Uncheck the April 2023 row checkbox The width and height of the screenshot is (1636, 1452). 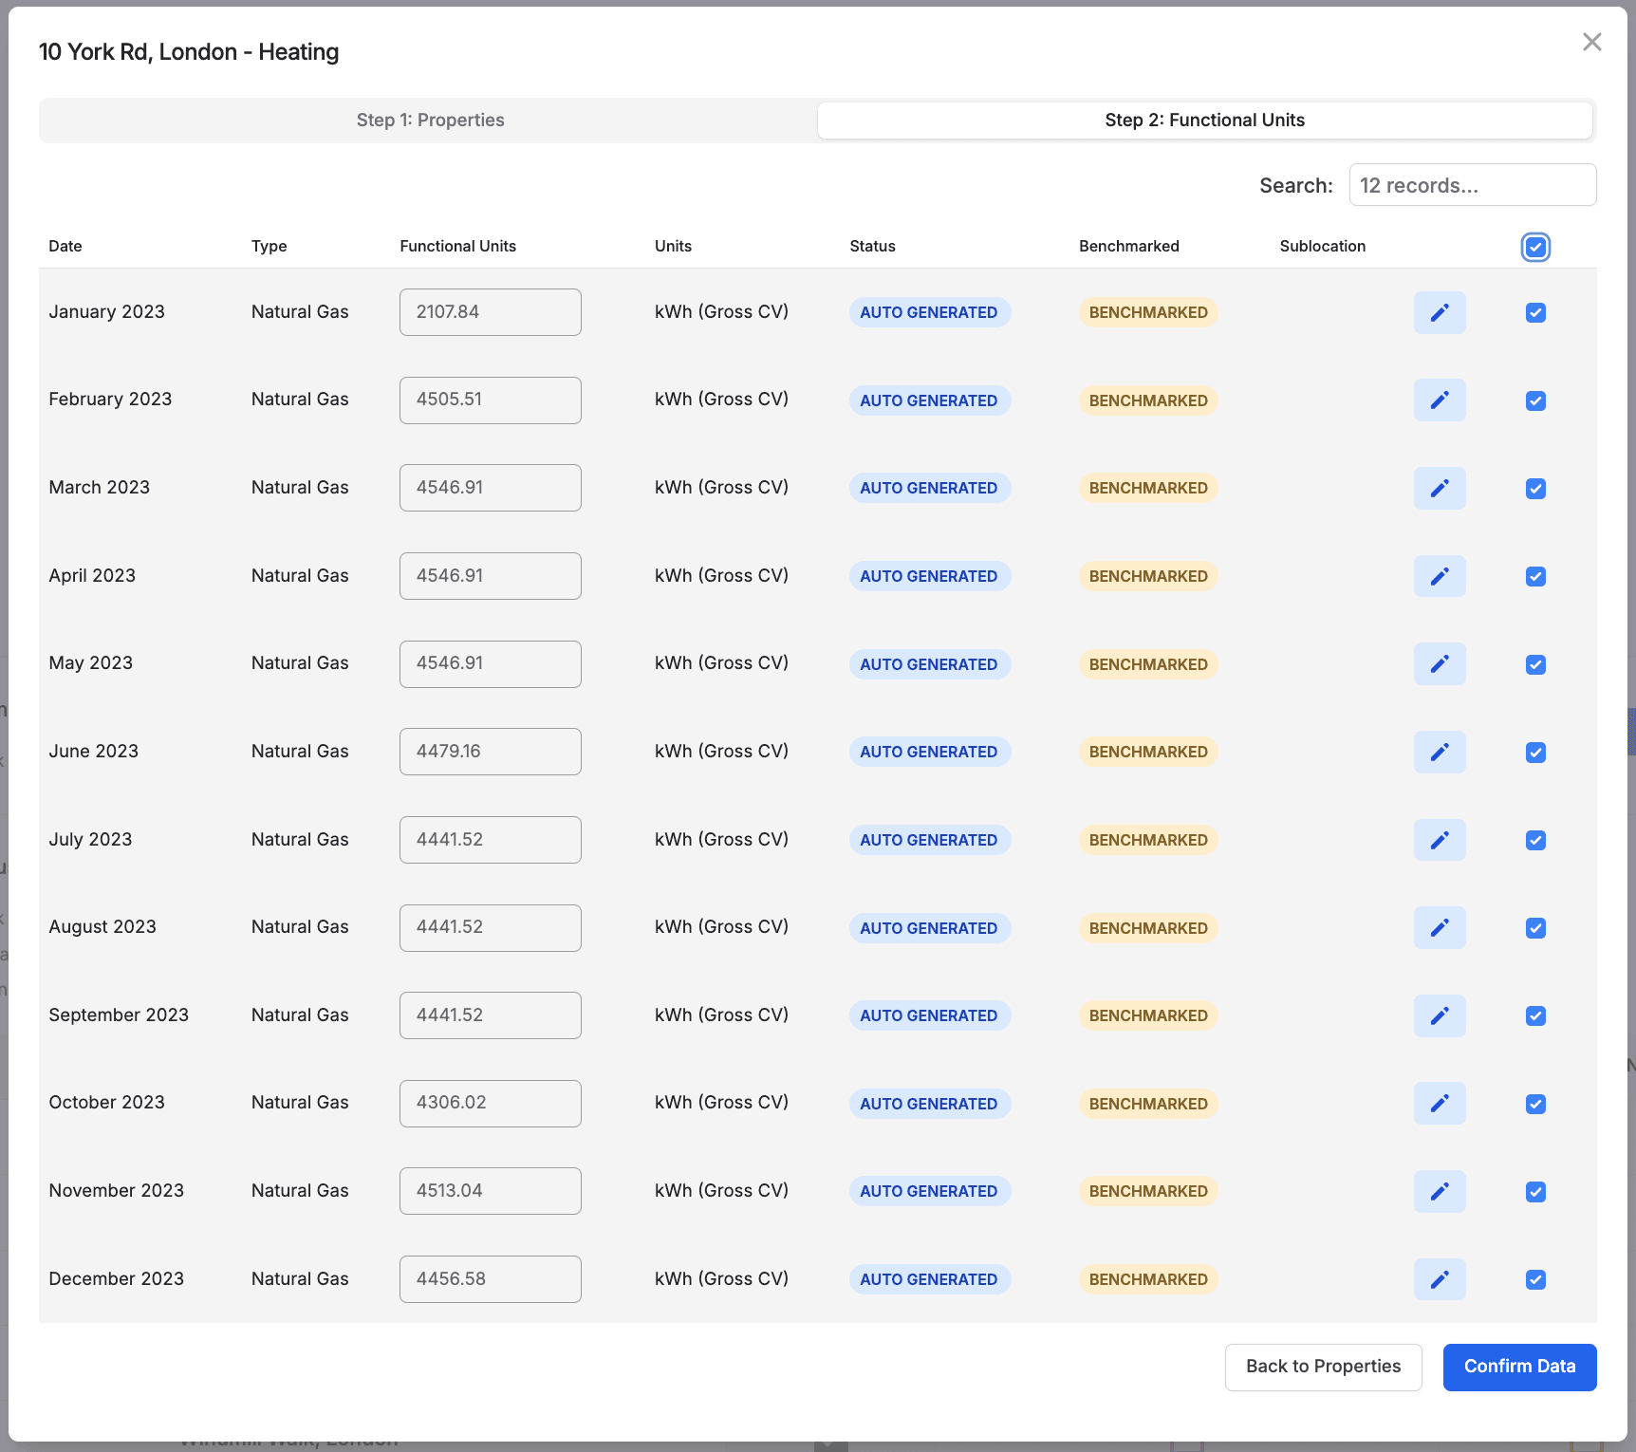(x=1534, y=576)
